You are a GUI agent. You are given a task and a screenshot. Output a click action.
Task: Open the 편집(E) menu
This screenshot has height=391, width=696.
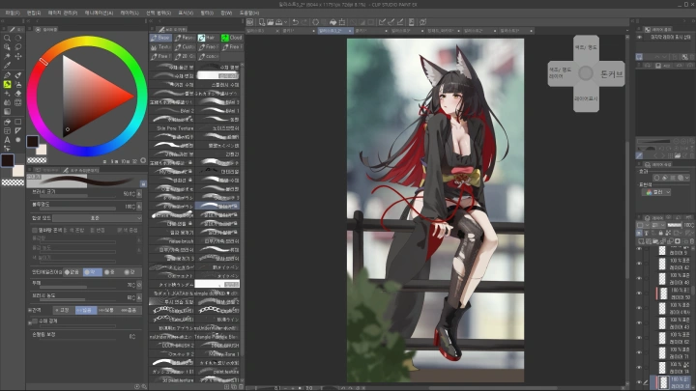34,13
